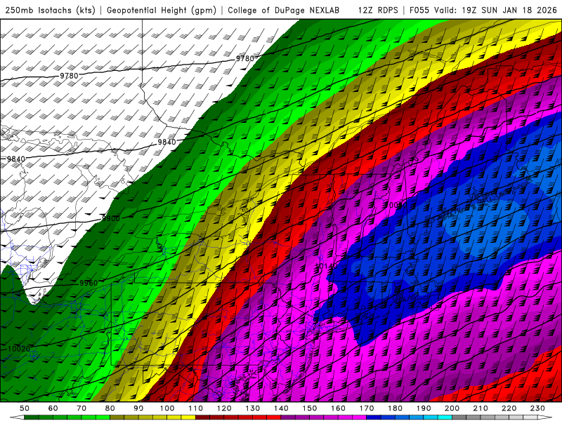This screenshot has height=421, width=562.
Task: Click the 10140 contour label in the magenta area
Action: pyautogui.click(x=326, y=266)
